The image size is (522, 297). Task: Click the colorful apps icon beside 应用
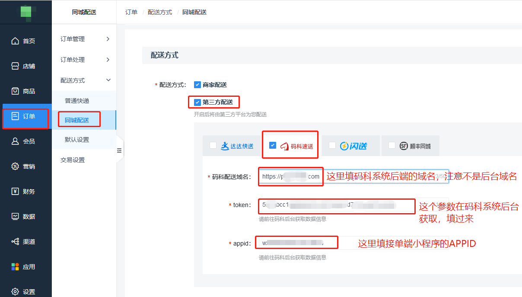(15, 267)
